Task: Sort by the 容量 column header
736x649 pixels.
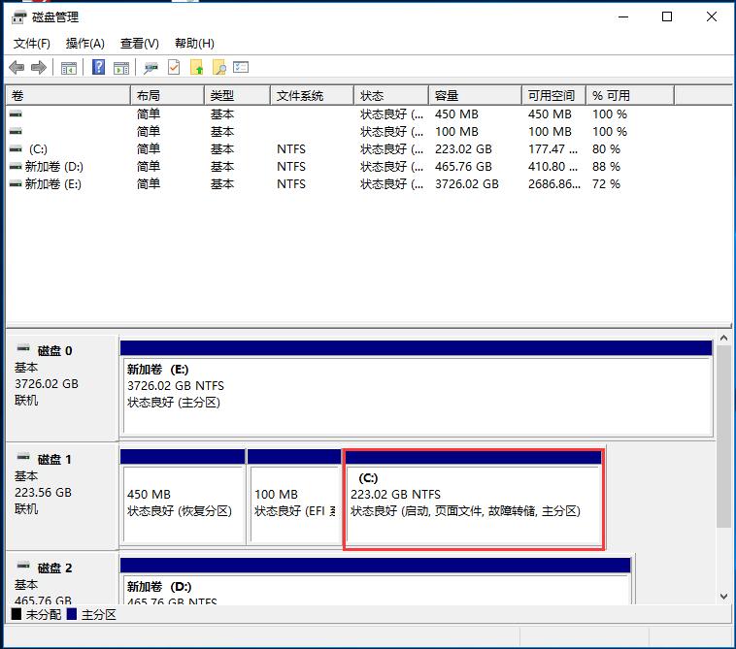Action: pyautogui.click(x=475, y=96)
